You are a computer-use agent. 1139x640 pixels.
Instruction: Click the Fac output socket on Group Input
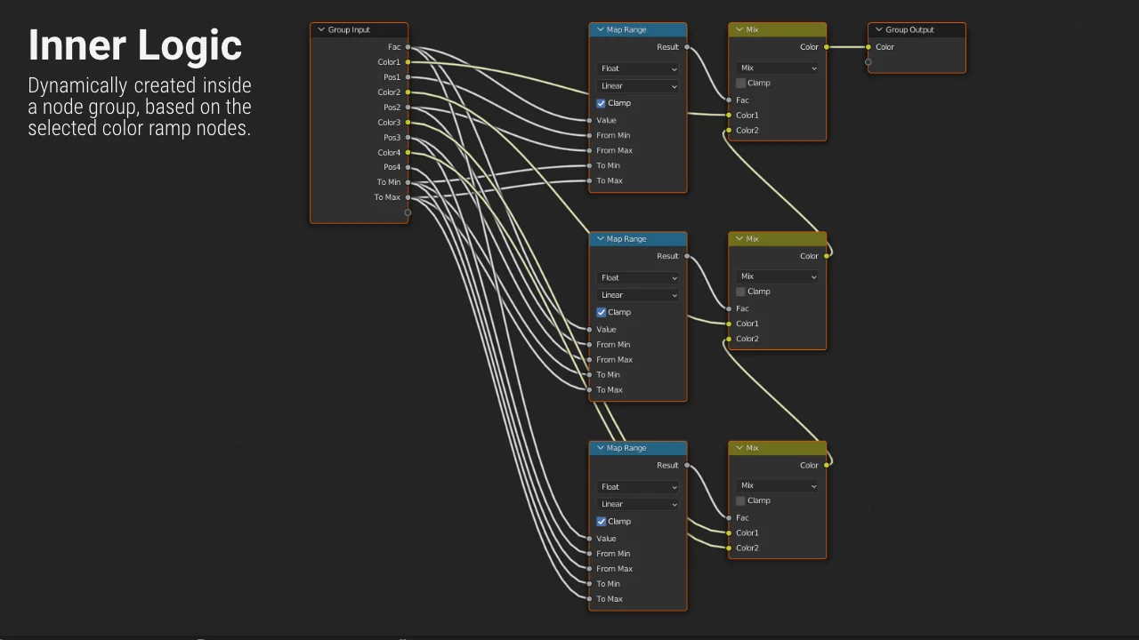click(x=408, y=47)
